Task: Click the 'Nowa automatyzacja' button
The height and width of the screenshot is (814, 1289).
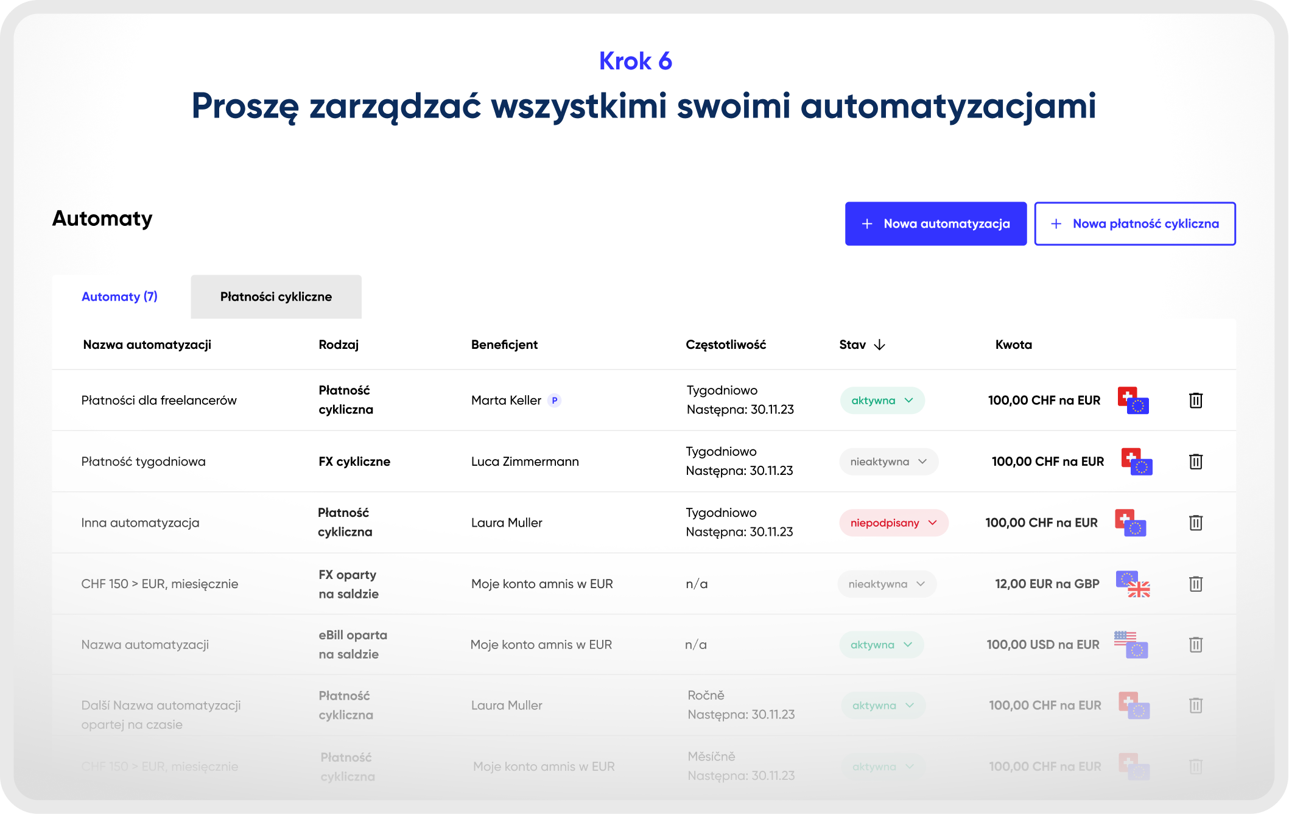Action: (x=935, y=223)
